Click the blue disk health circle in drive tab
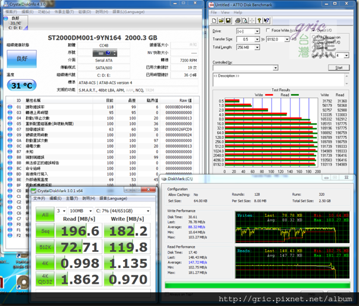This screenshot has width=359, height=306. tap(6, 18)
